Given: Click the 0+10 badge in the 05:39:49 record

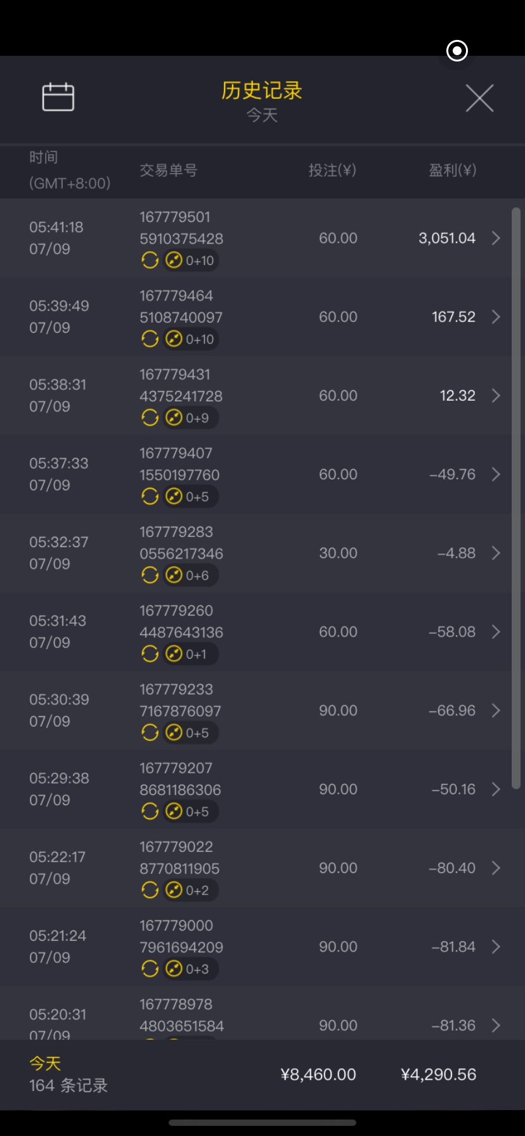Looking at the screenshot, I should [191, 339].
